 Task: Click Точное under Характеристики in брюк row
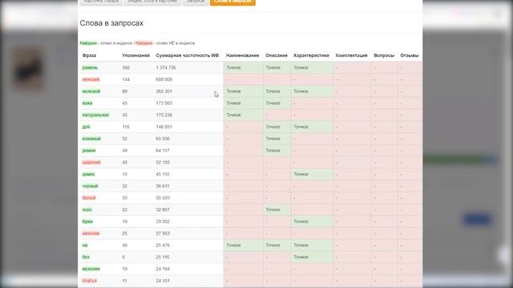pyautogui.click(x=301, y=222)
